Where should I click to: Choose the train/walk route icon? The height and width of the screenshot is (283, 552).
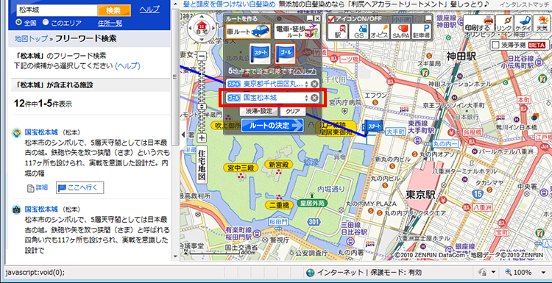296,32
